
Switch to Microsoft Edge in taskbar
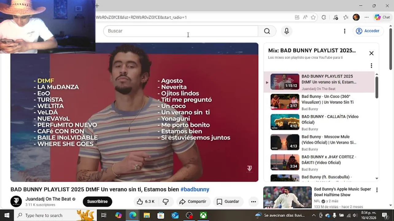coord(133,215)
